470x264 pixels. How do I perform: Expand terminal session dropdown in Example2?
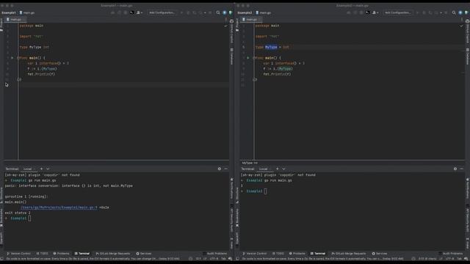284,169
